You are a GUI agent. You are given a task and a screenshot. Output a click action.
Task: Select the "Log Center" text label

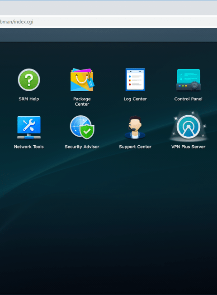pyautogui.click(x=135, y=99)
